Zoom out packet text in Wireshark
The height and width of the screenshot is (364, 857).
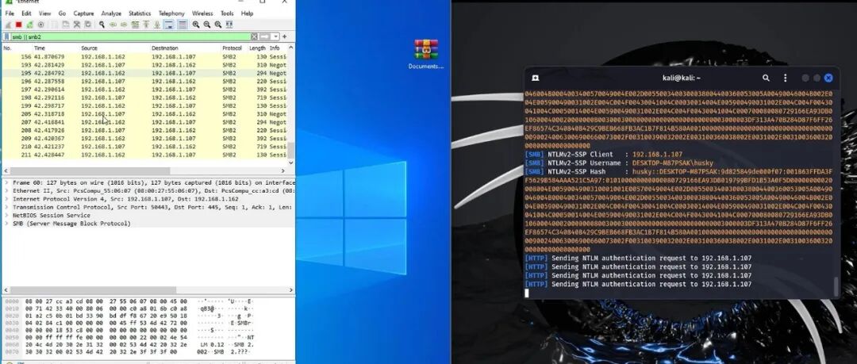pyautogui.click(x=206, y=25)
